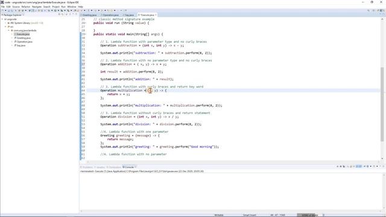Click cursor position '44 : 47 : 1560' in status bar
This screenshot has height=217, width=386.
277,215
